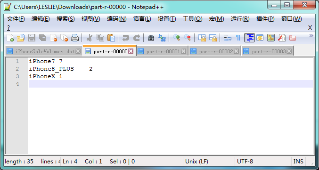Image resolution: width=319 pixels, height=170 pixels.
Task: Open Replace dialog toolbar icon
Action: [x=162, y=38]
